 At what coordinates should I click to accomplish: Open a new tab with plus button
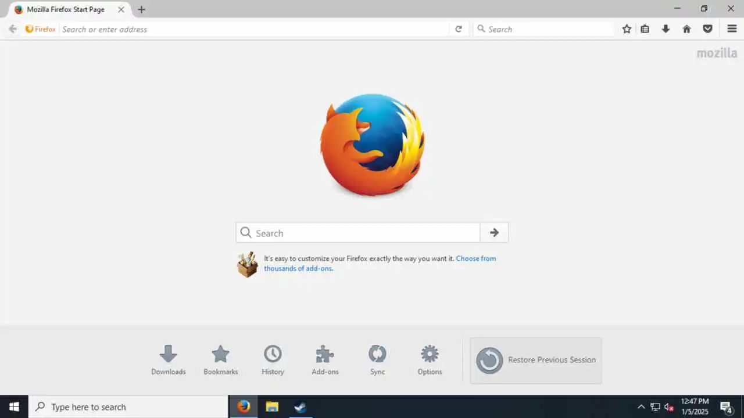[x=141, y=9]
